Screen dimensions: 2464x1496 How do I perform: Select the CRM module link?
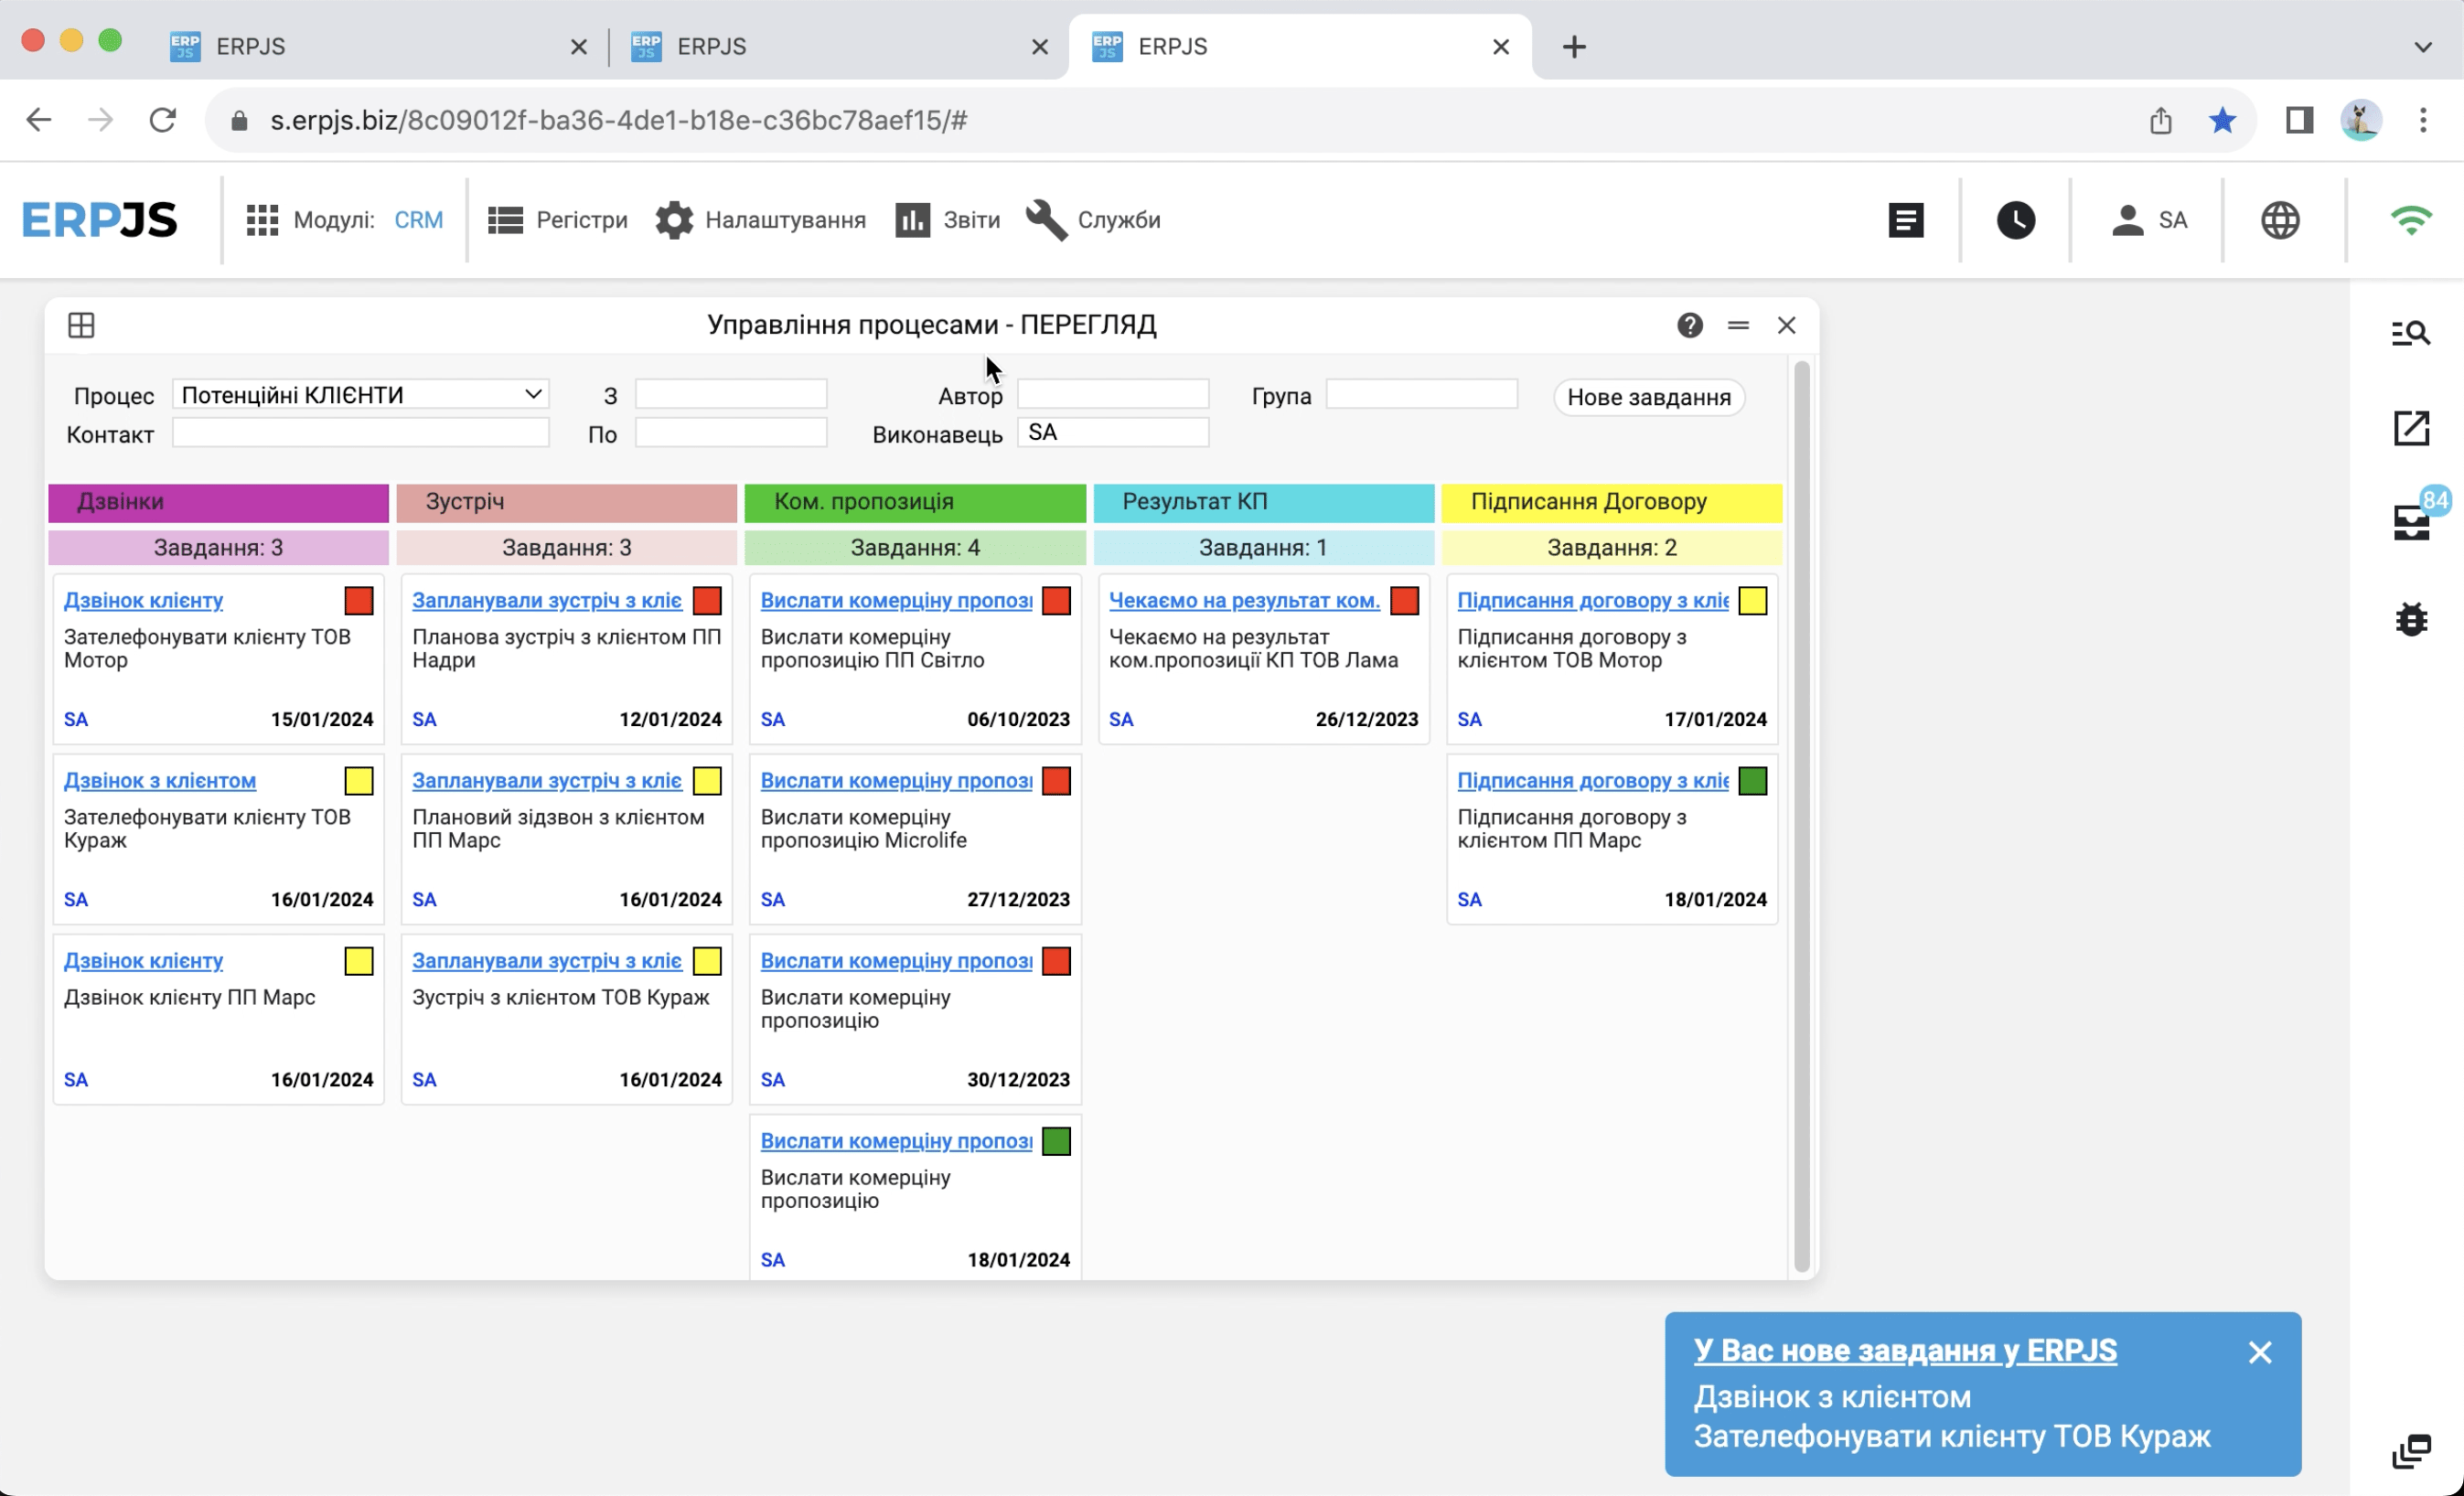tap(418, 220)
